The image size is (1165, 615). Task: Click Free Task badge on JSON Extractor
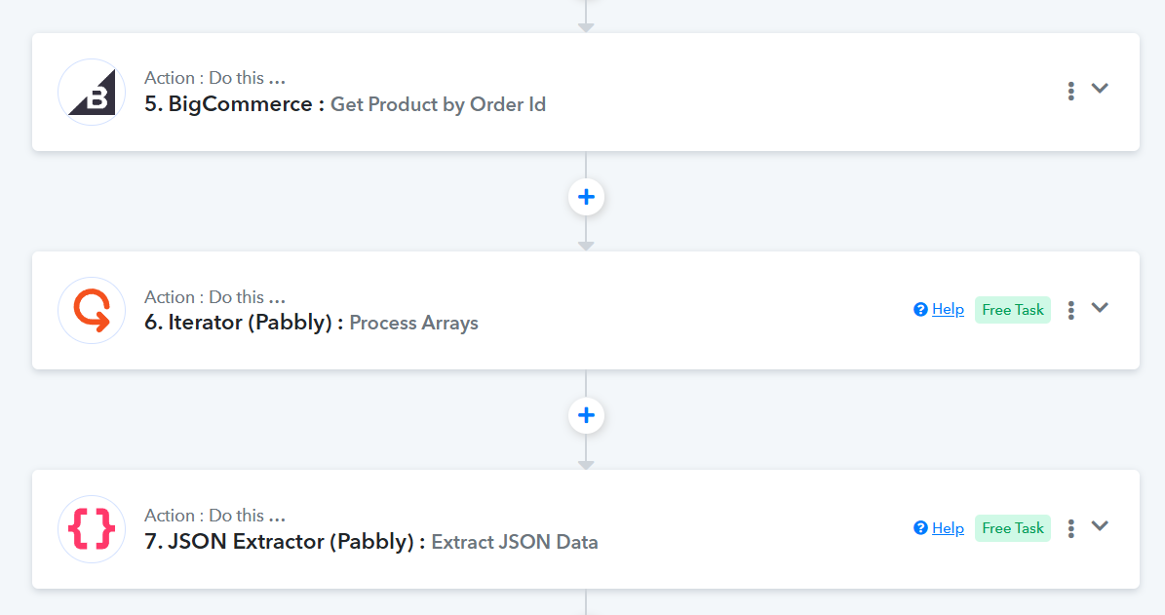tap(1013, 528)
